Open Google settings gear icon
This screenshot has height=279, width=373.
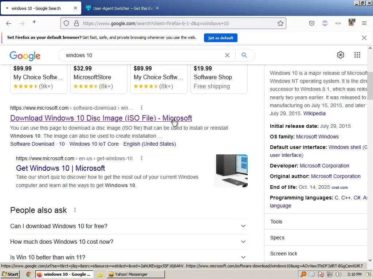click(341, 55)
